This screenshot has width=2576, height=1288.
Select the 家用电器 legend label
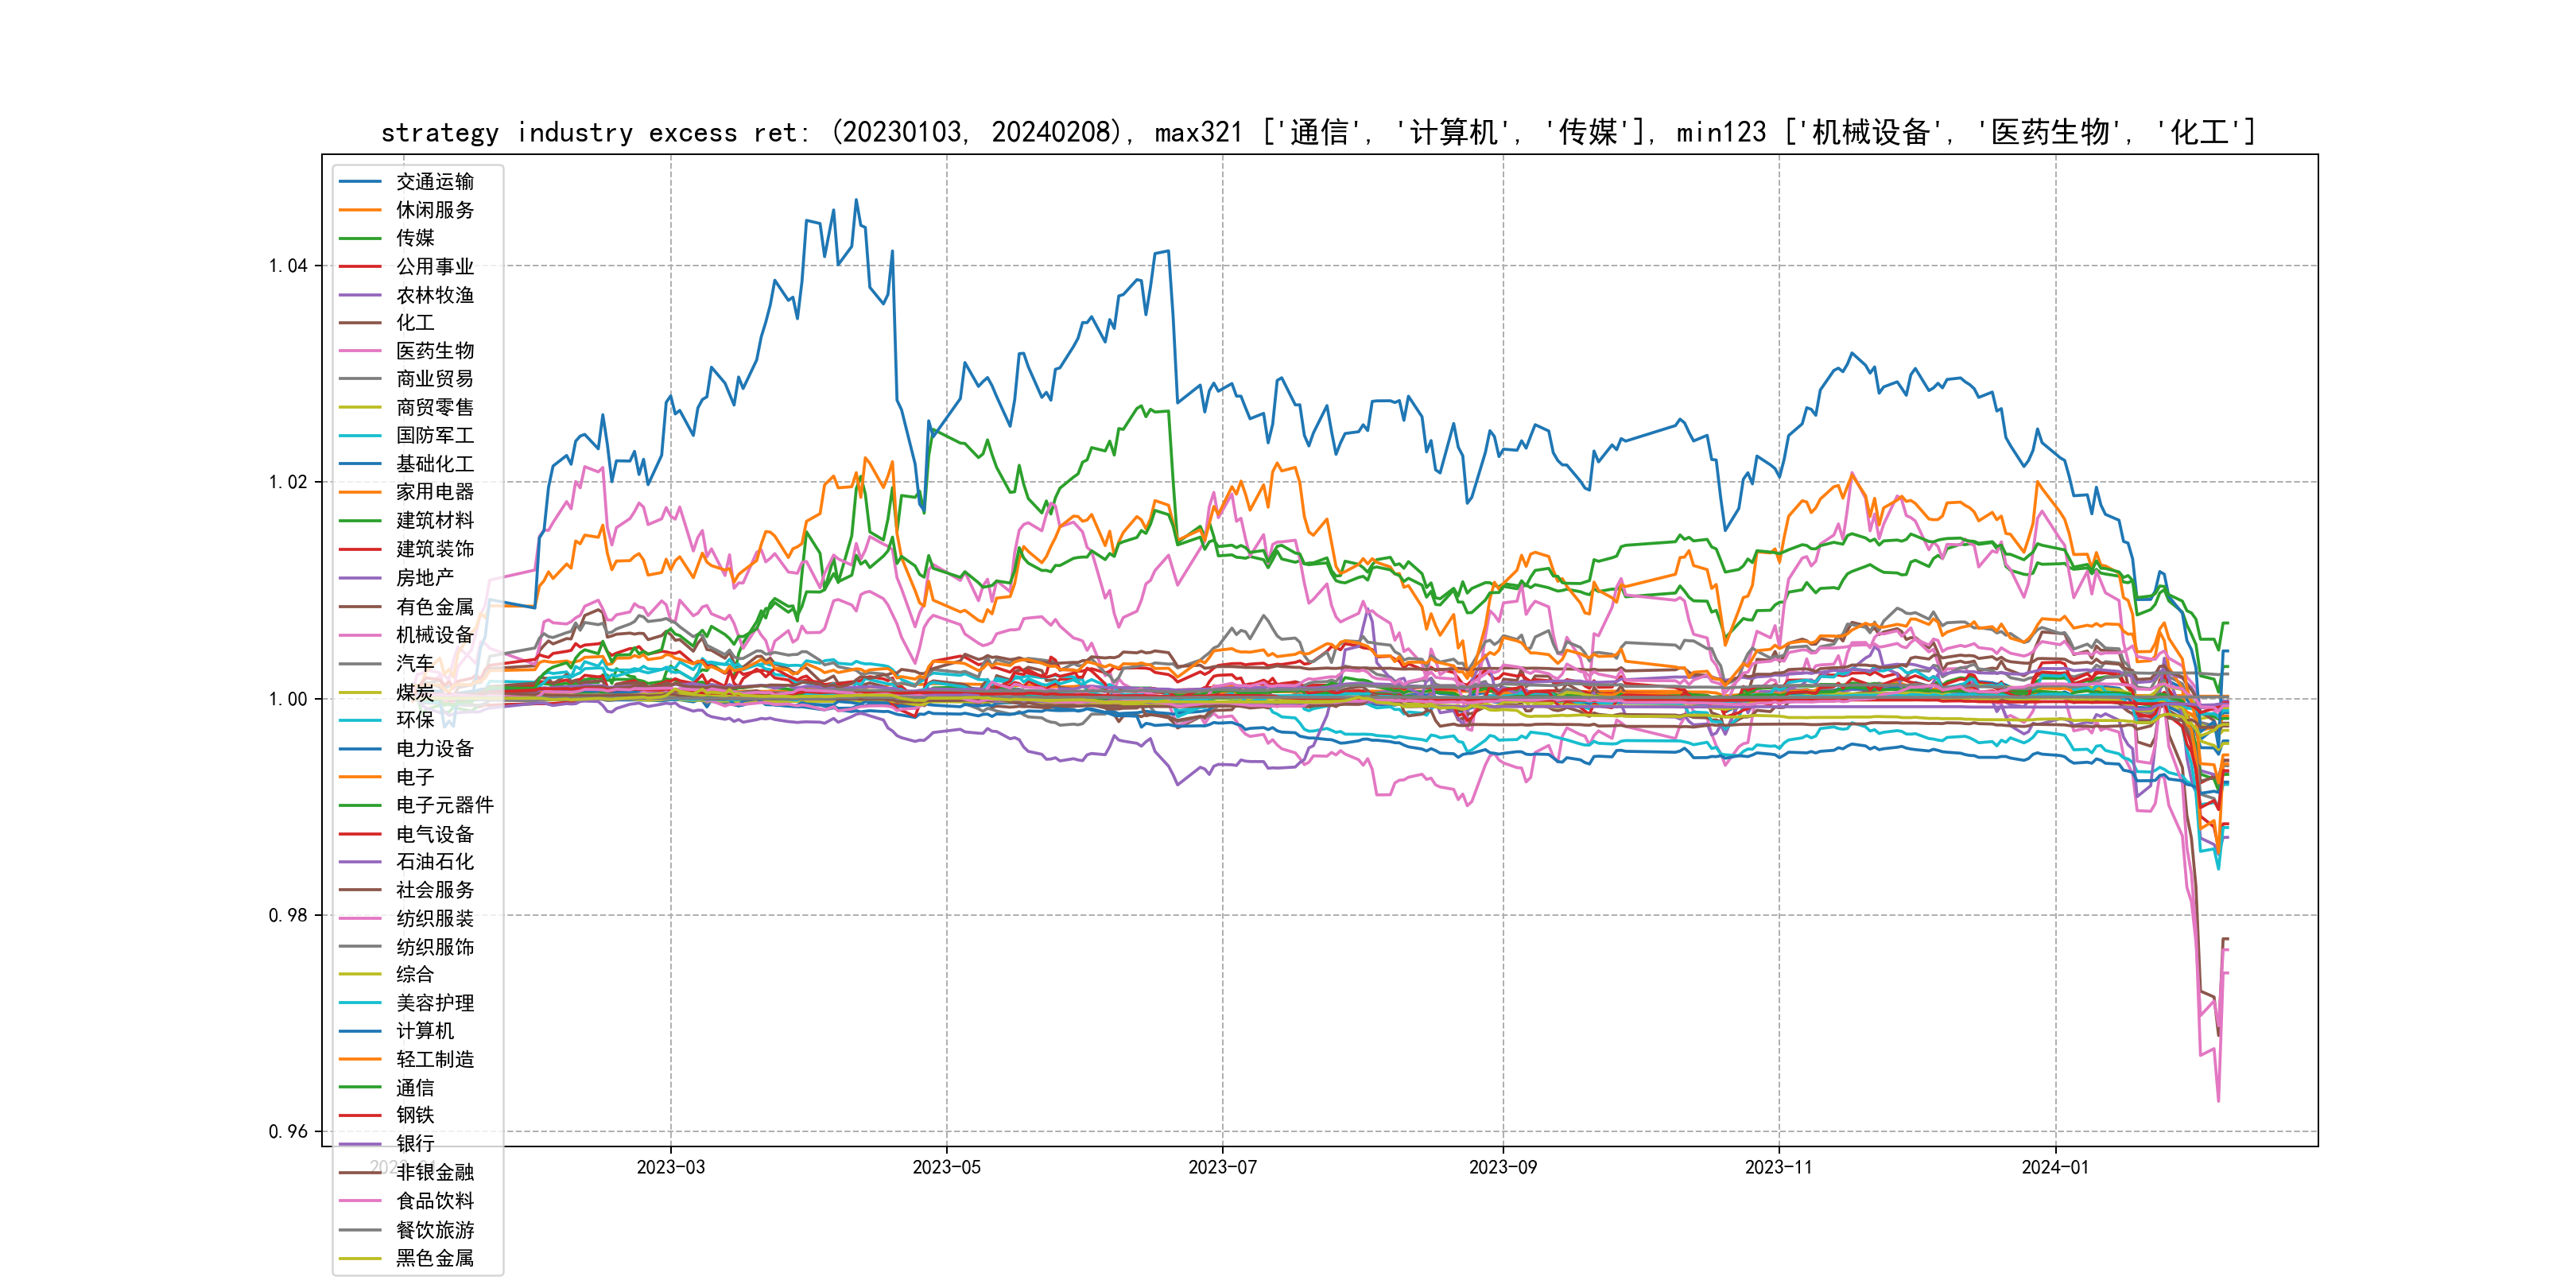coord(434,492)
